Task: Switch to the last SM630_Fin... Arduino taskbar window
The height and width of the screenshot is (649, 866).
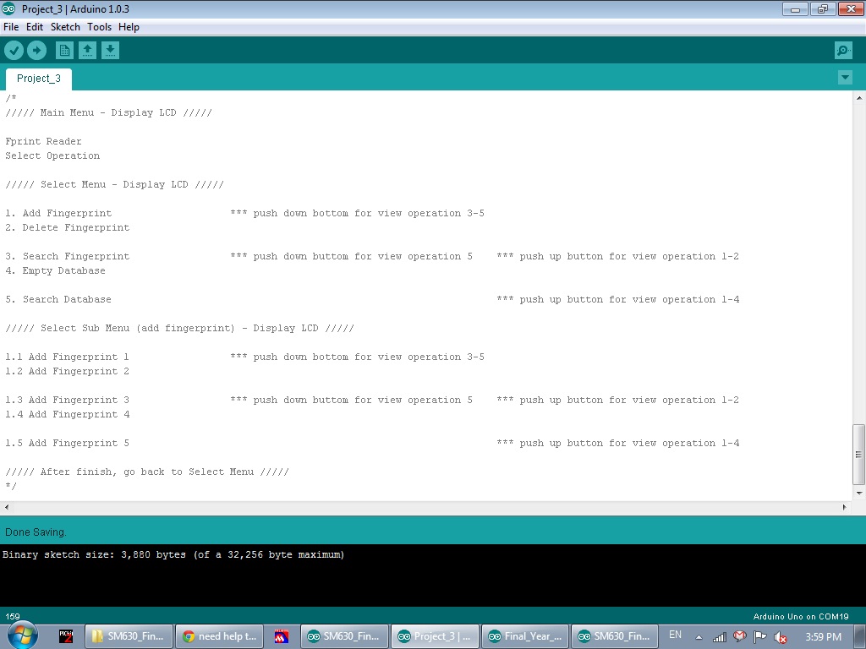Action: pos(616,636)
